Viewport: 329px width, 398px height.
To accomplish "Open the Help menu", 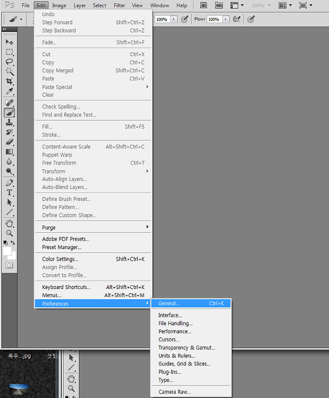I will tap(182, 5).
